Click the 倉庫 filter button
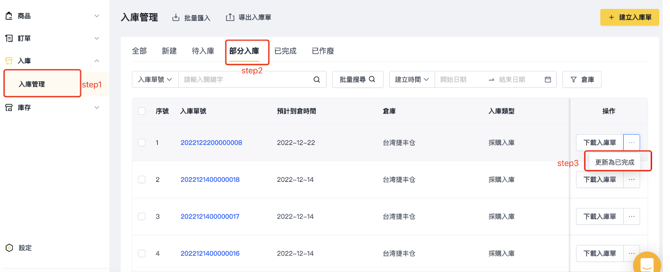670x272 pixels. (582, 80)
